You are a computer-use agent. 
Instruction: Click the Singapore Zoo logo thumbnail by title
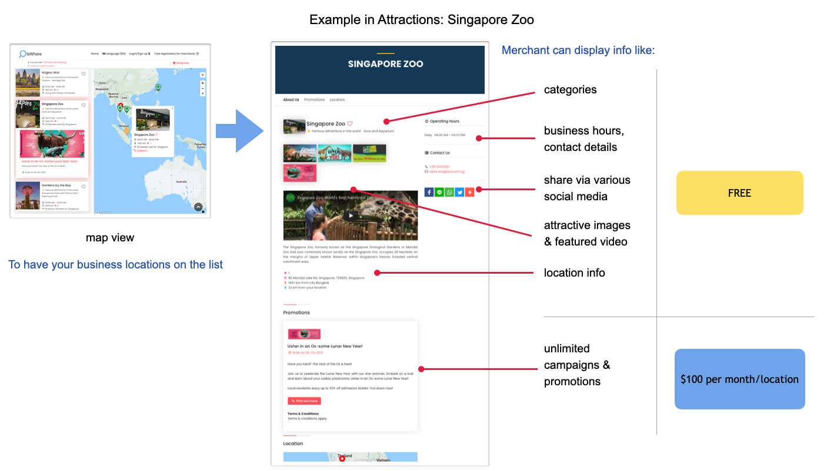click(x=294, y=126)
